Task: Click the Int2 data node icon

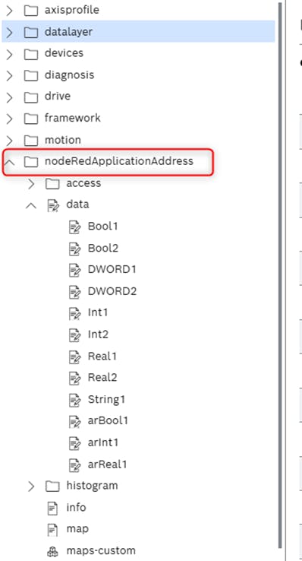Action: pos(74,335)
